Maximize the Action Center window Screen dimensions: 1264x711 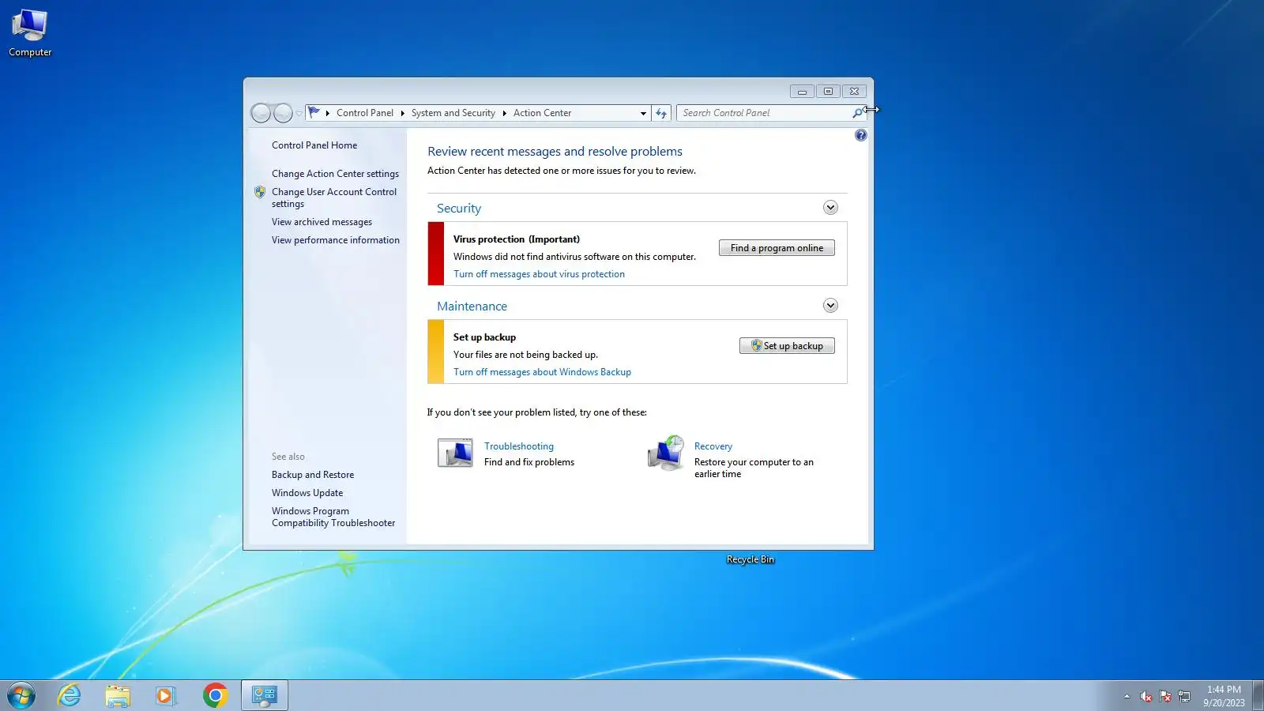[828, 92]
